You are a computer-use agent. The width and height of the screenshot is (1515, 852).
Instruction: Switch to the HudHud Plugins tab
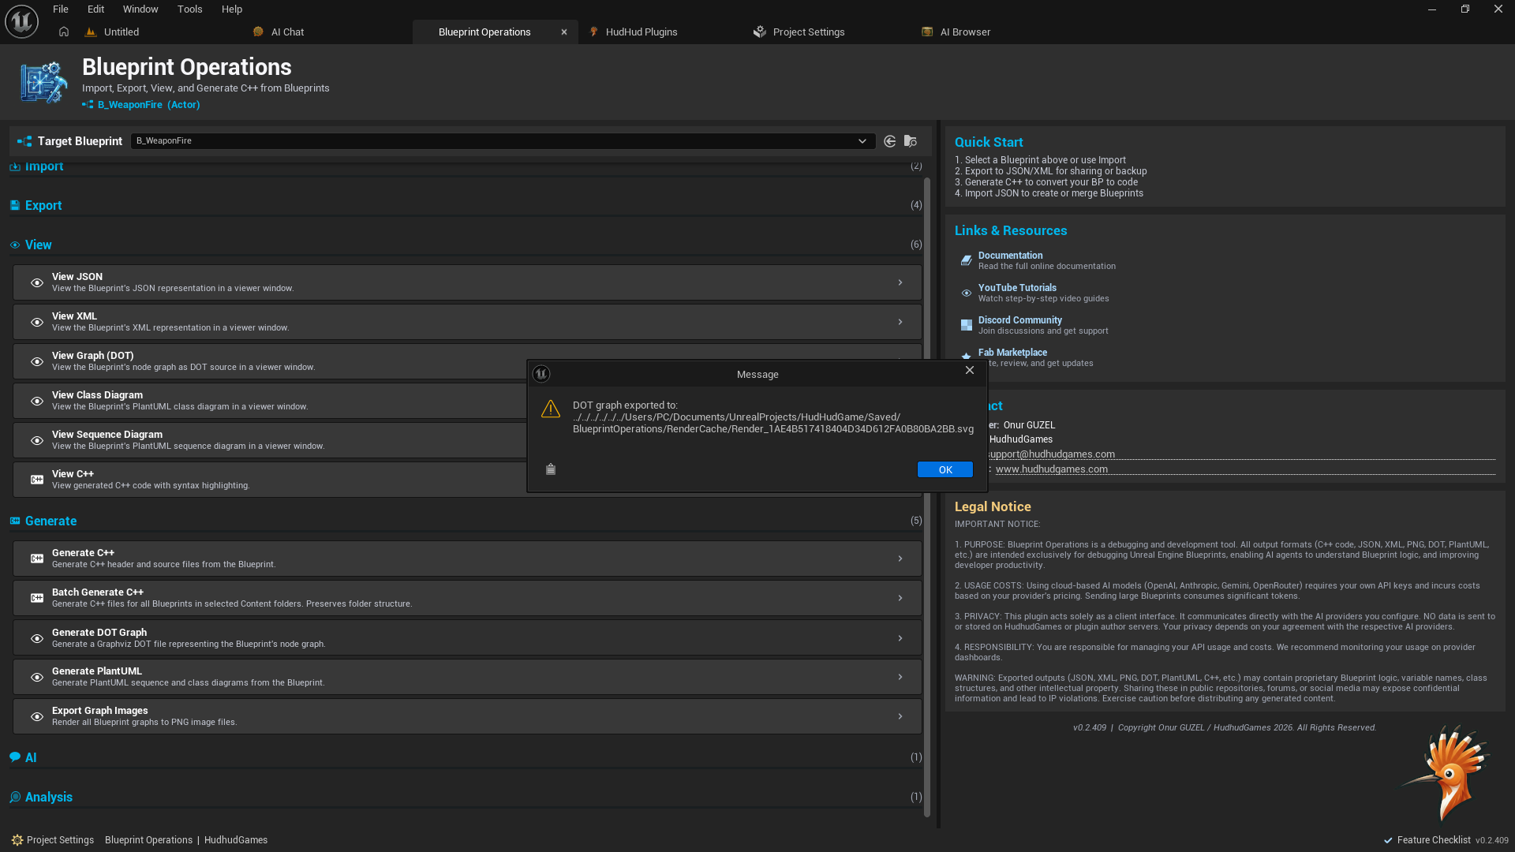pos(641,32)
